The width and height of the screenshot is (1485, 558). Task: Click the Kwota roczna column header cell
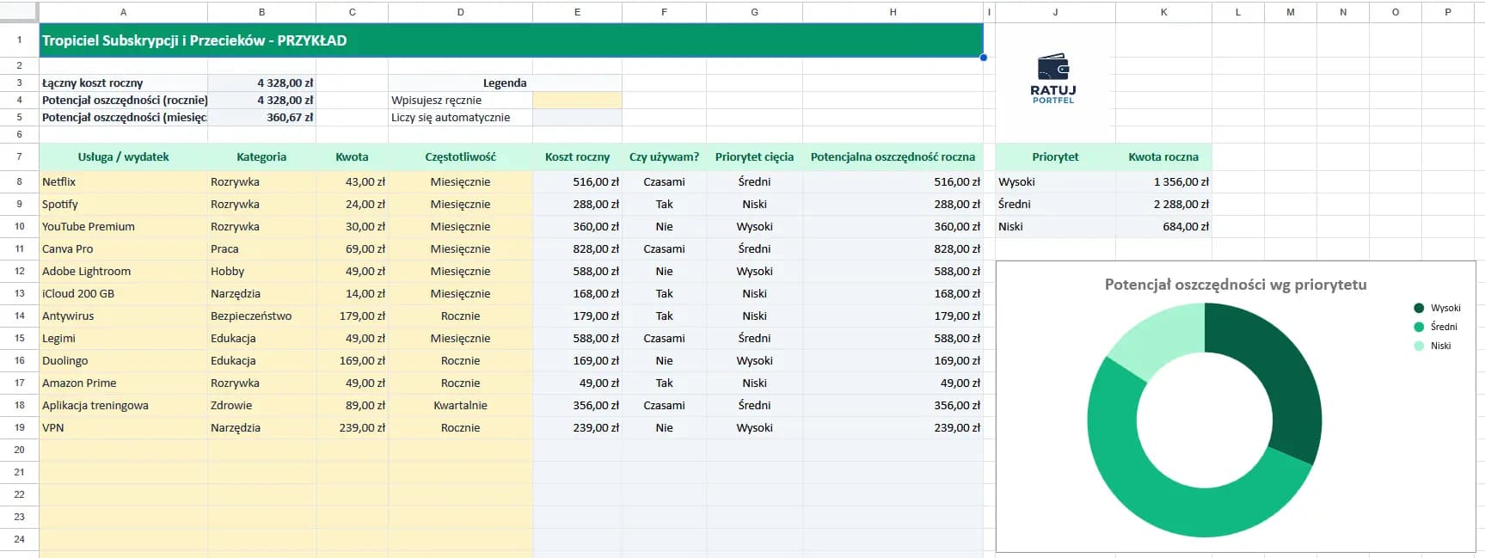[x=1163, y=156]
